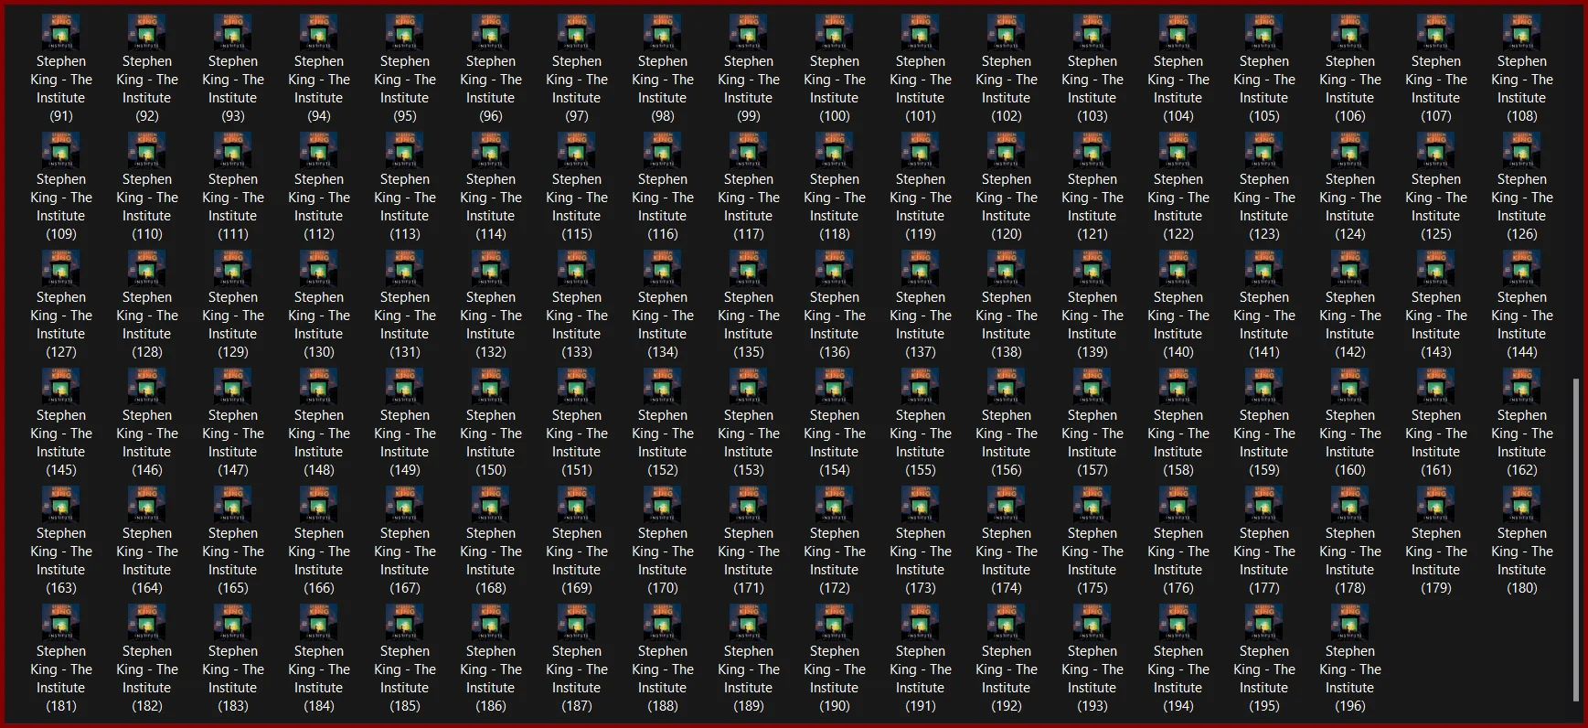The width and height of the screenshot is (1588, 728).
Task: Click the filename label ending in (117)
Action: (749, 207)
